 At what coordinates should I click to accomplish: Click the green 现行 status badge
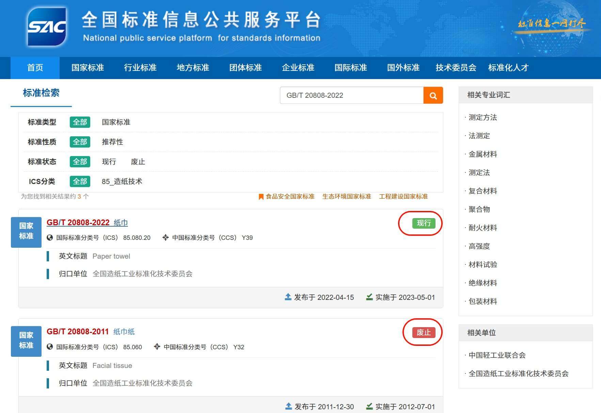424,223
